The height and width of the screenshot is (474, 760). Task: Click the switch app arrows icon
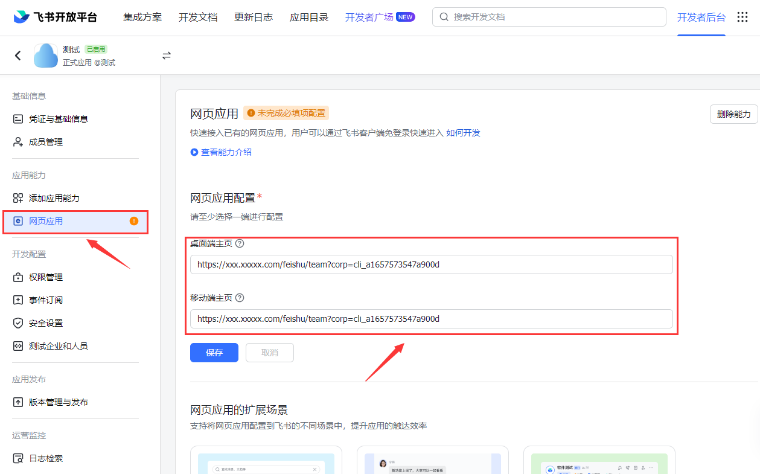(167, 56)
